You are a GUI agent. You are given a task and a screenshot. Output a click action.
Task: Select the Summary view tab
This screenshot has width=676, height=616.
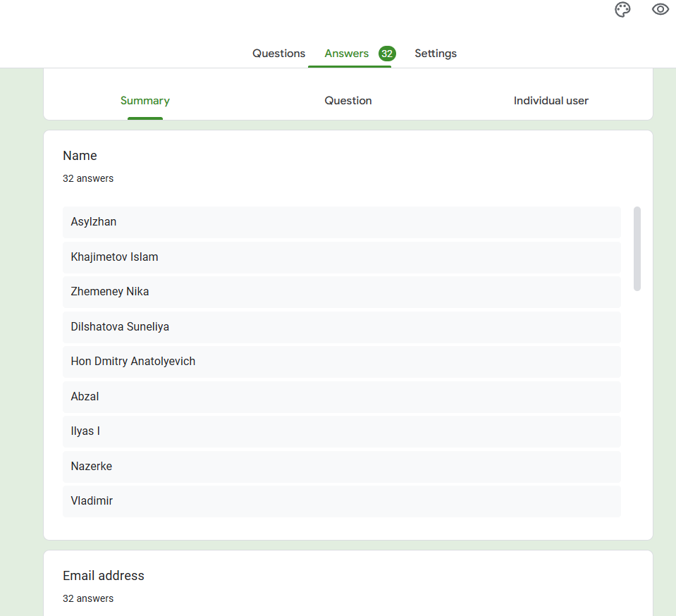point(145,101)
